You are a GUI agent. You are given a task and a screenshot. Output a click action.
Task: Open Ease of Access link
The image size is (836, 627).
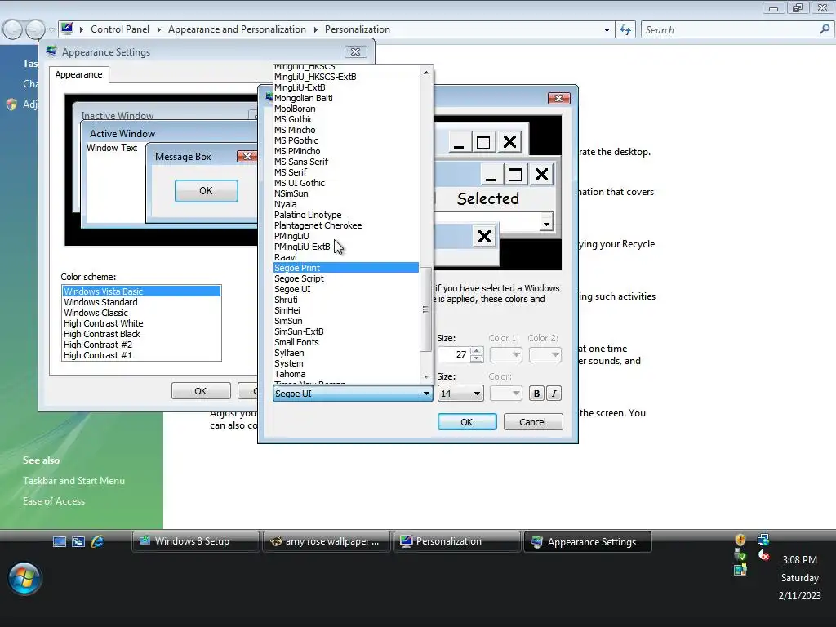coord(54,501)
